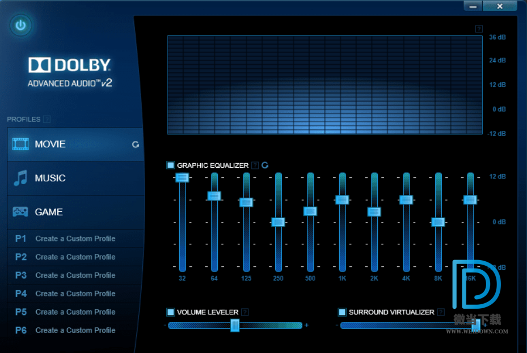Close the Dolby window
527x353 pixels.
(x=500, y=6)
